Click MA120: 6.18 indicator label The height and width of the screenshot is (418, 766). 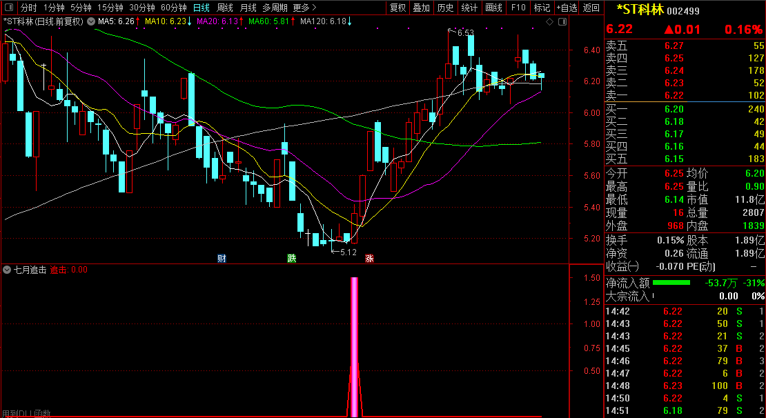(323, 21)
